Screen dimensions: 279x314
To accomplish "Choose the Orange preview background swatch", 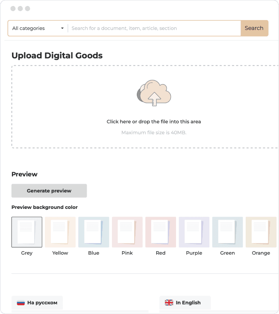I will pyautogui.click(x=261, y=232).
